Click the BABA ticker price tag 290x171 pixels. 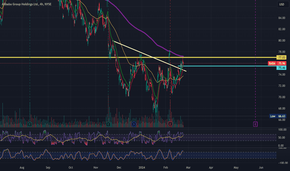click(x=272, y=63)
